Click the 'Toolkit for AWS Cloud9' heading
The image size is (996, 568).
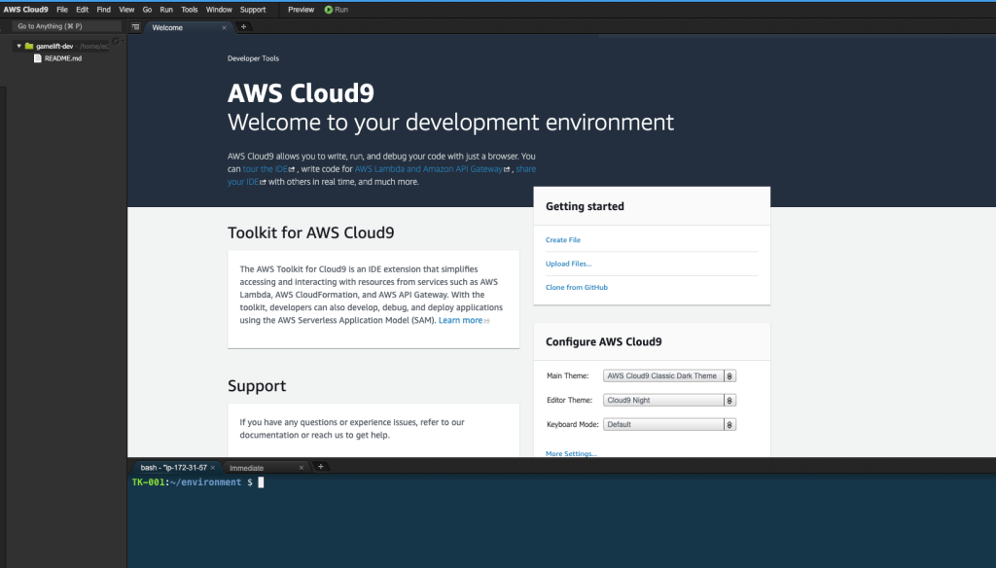click(x=310, y=232)
